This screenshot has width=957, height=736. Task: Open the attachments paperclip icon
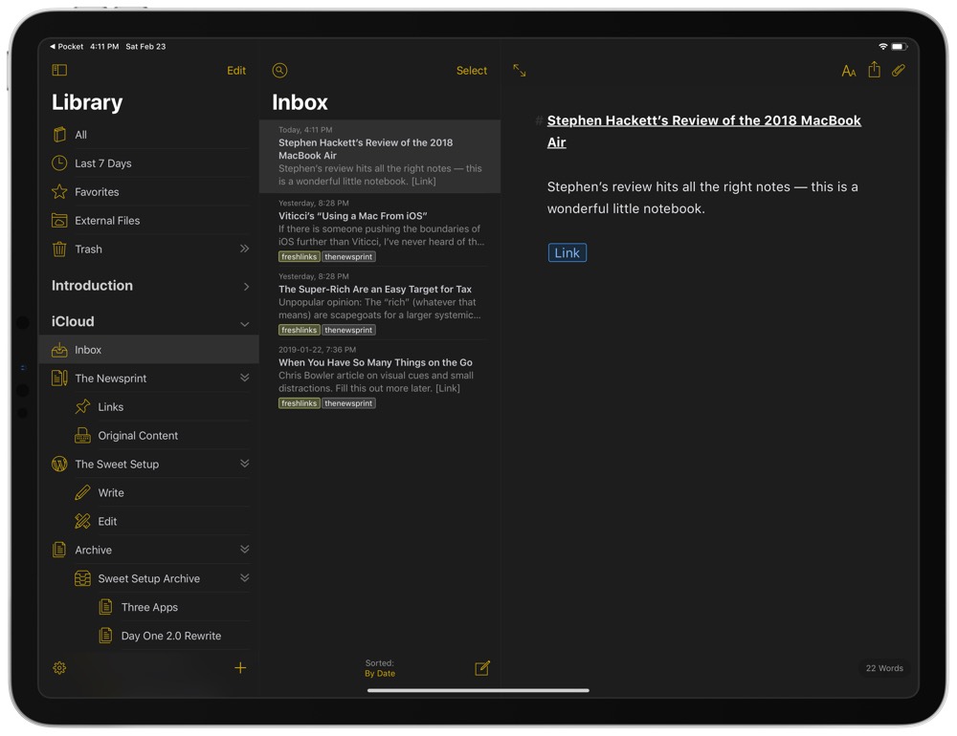coord(899,70)
